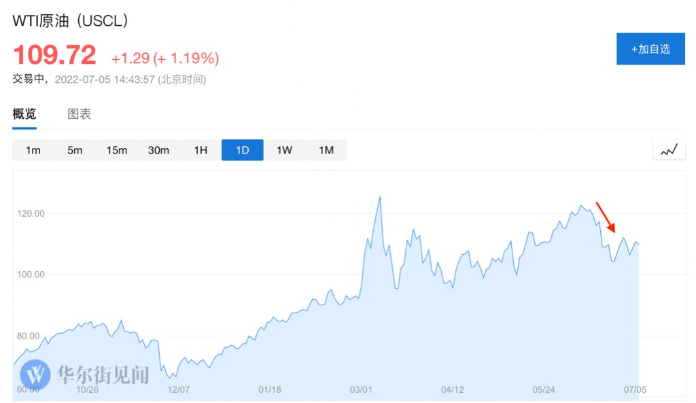The image size is (696, 403).
Task: Click the active 1D interval button
Action: [243, 150]
